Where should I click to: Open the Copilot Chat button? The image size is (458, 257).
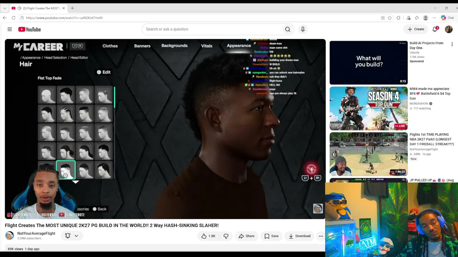point(447,18)
